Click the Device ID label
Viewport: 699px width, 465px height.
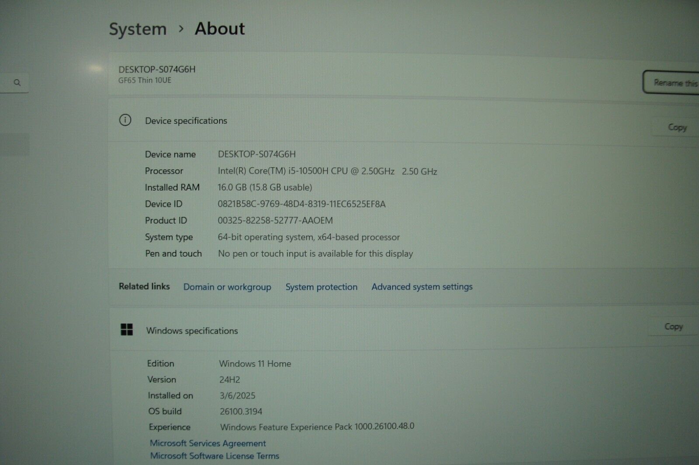click(x=163, y=204)
